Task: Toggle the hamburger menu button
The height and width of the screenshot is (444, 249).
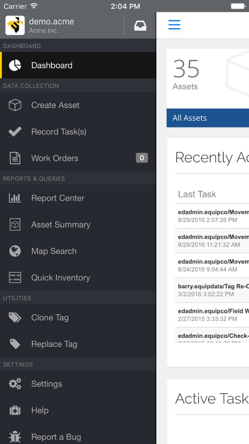Action: click(174, 25)
